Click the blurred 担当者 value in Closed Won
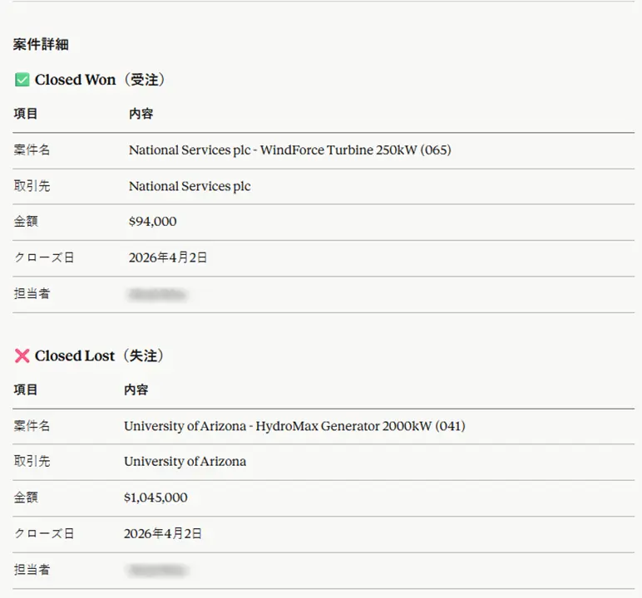The image size is (642, 598). (x=158, y=294)
